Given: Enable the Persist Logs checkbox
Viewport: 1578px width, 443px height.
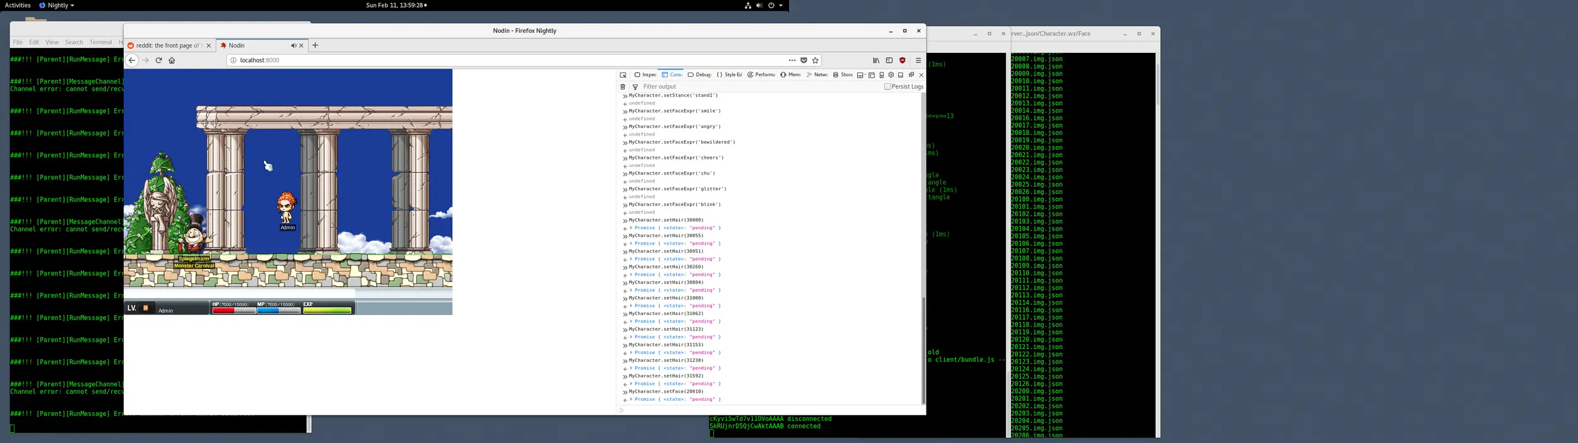Looking at the screenshot, I should [x=887, y=87].
